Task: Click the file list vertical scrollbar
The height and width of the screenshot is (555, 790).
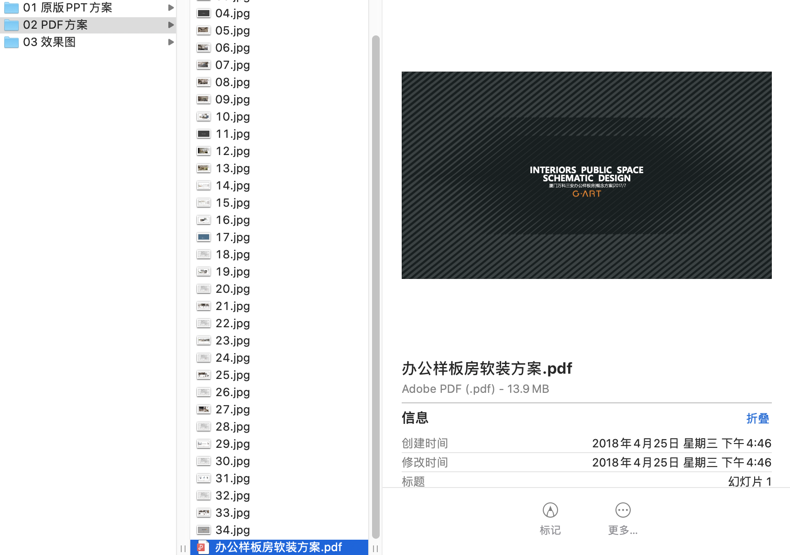Action: pyautogui.click(x=376, y=287)
